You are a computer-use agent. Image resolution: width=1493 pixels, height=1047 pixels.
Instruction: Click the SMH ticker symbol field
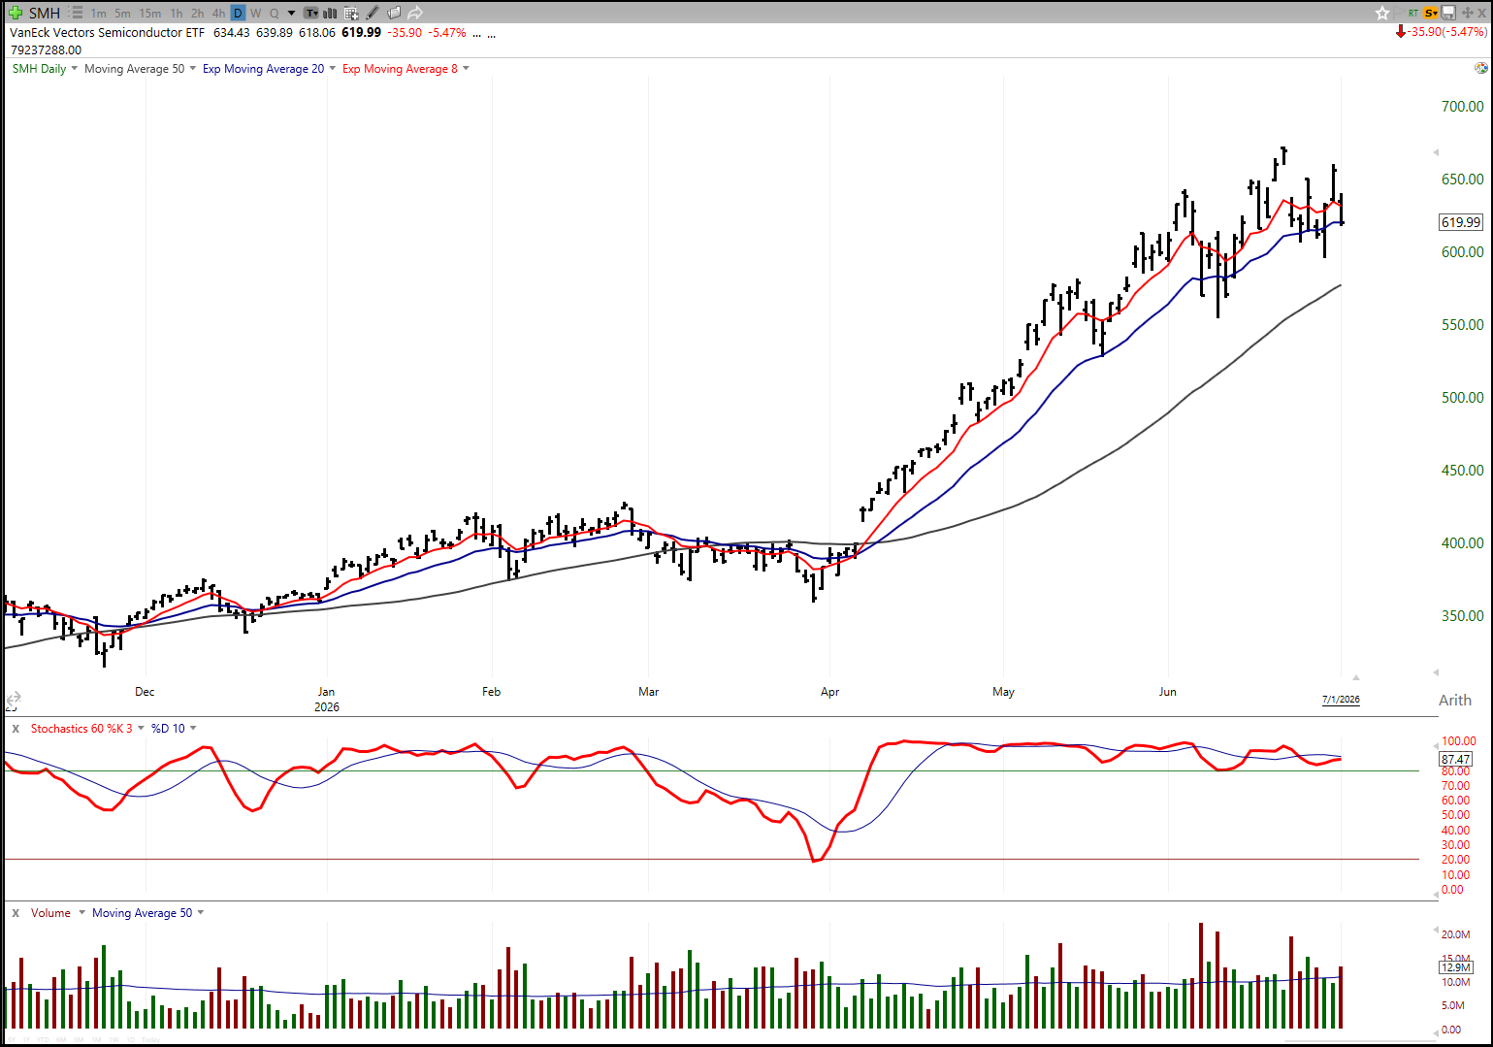[x=45, y=13]
